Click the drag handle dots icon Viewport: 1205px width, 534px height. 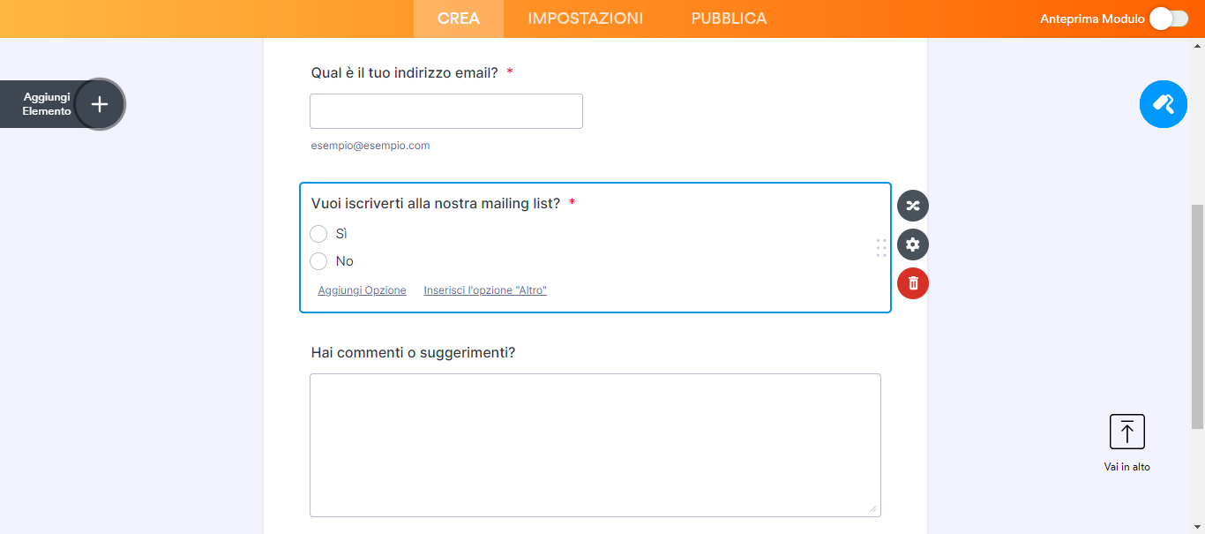(x=881, y=248)
